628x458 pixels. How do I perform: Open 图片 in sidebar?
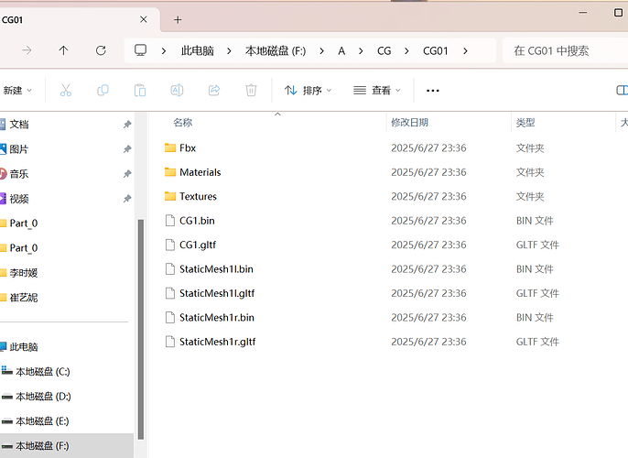pos(19,149)
